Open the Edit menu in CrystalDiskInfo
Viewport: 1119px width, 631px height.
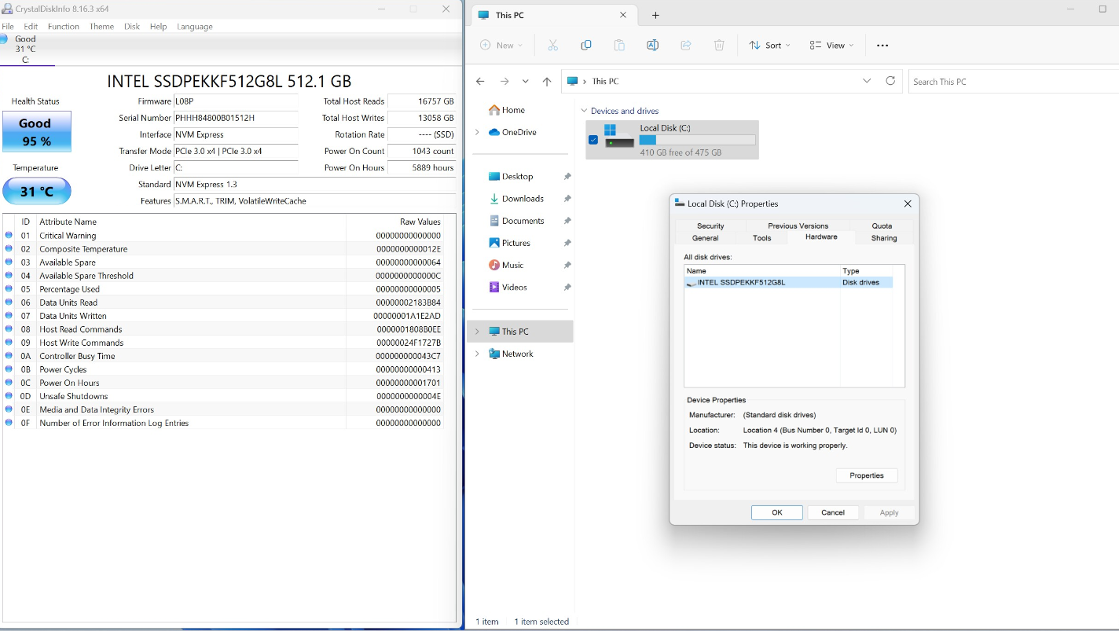pos(31,26)
